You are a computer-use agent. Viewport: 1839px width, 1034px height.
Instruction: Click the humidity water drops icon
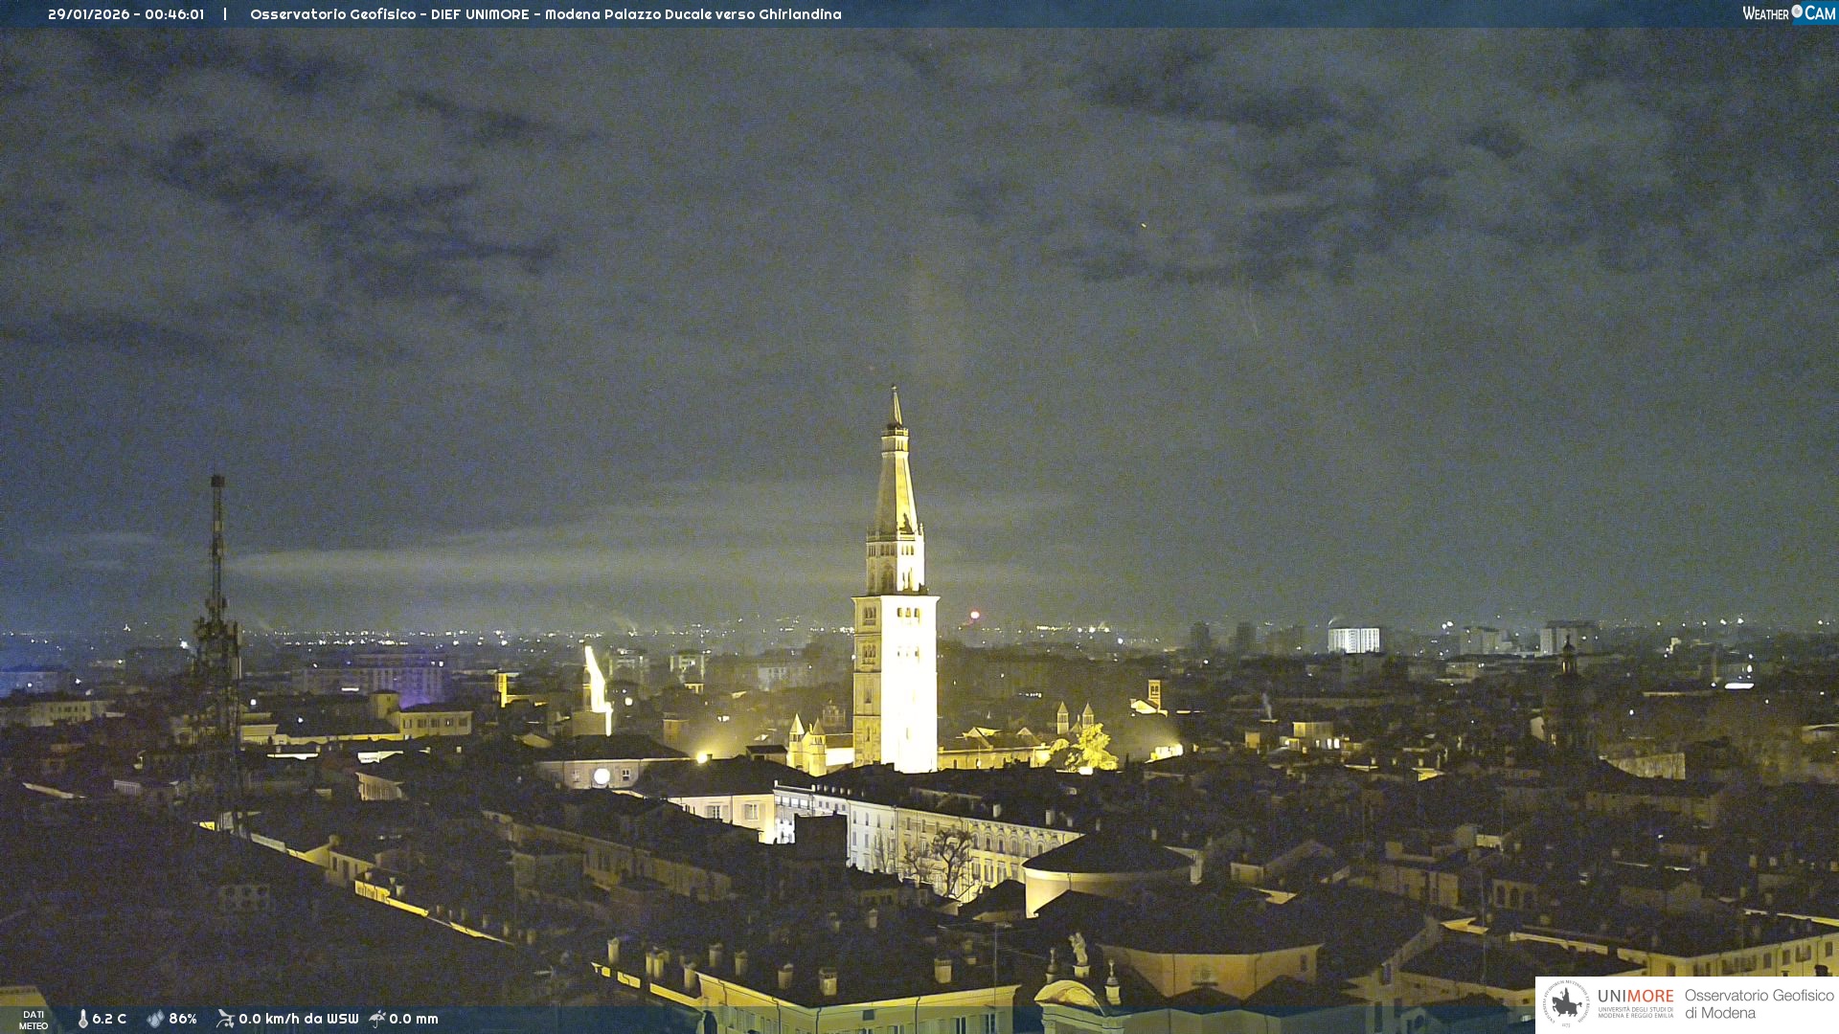155,1019
